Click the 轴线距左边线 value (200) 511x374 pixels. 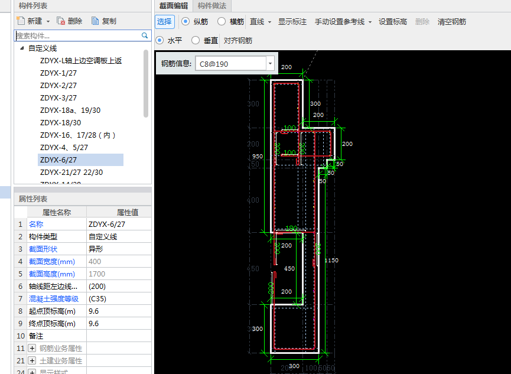pos(119,287)
